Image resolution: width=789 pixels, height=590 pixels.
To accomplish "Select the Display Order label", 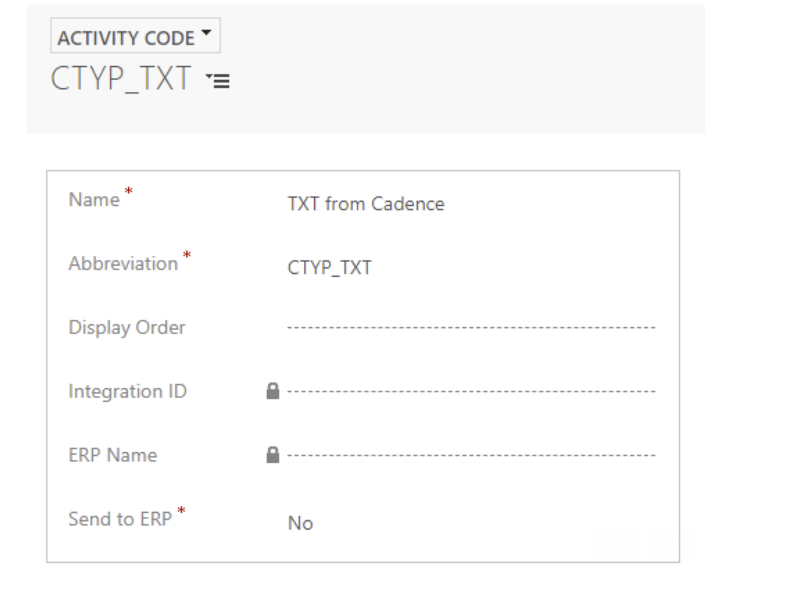I will (127, 328).
